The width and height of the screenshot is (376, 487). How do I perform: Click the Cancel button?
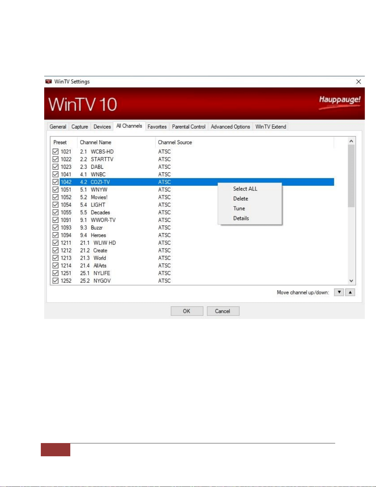pyautogui.click(x=223, y=311)
